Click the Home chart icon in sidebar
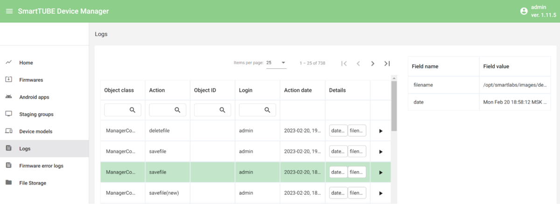The height and width of the screenshot is (204, 560). (x=8, y=62)
